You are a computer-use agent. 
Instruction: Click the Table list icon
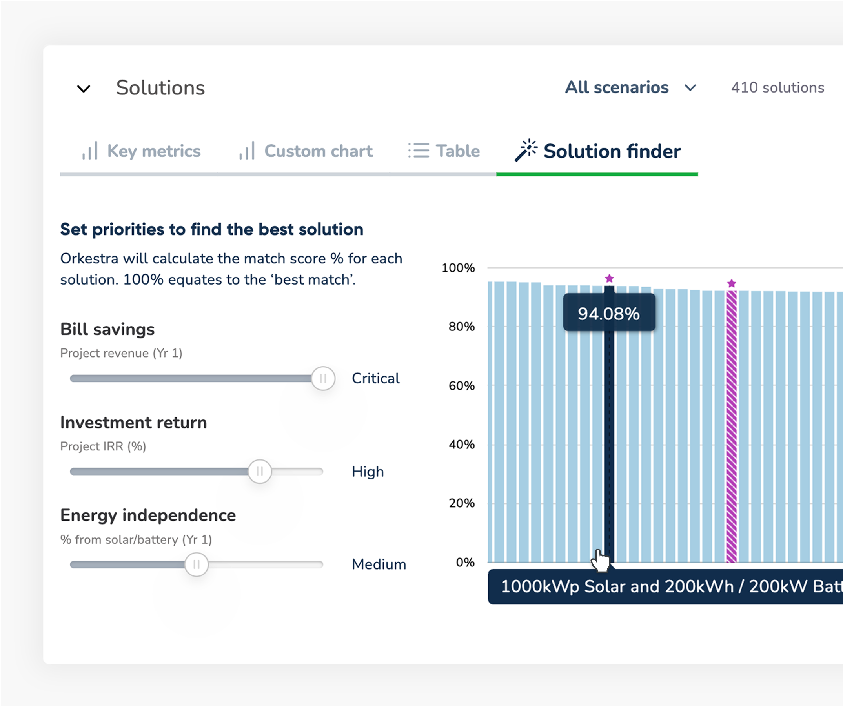point(419,151)
